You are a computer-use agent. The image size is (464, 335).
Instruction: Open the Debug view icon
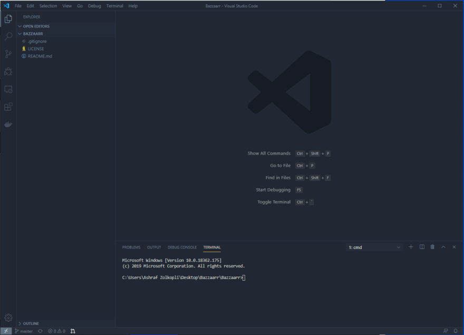(8, 71)
